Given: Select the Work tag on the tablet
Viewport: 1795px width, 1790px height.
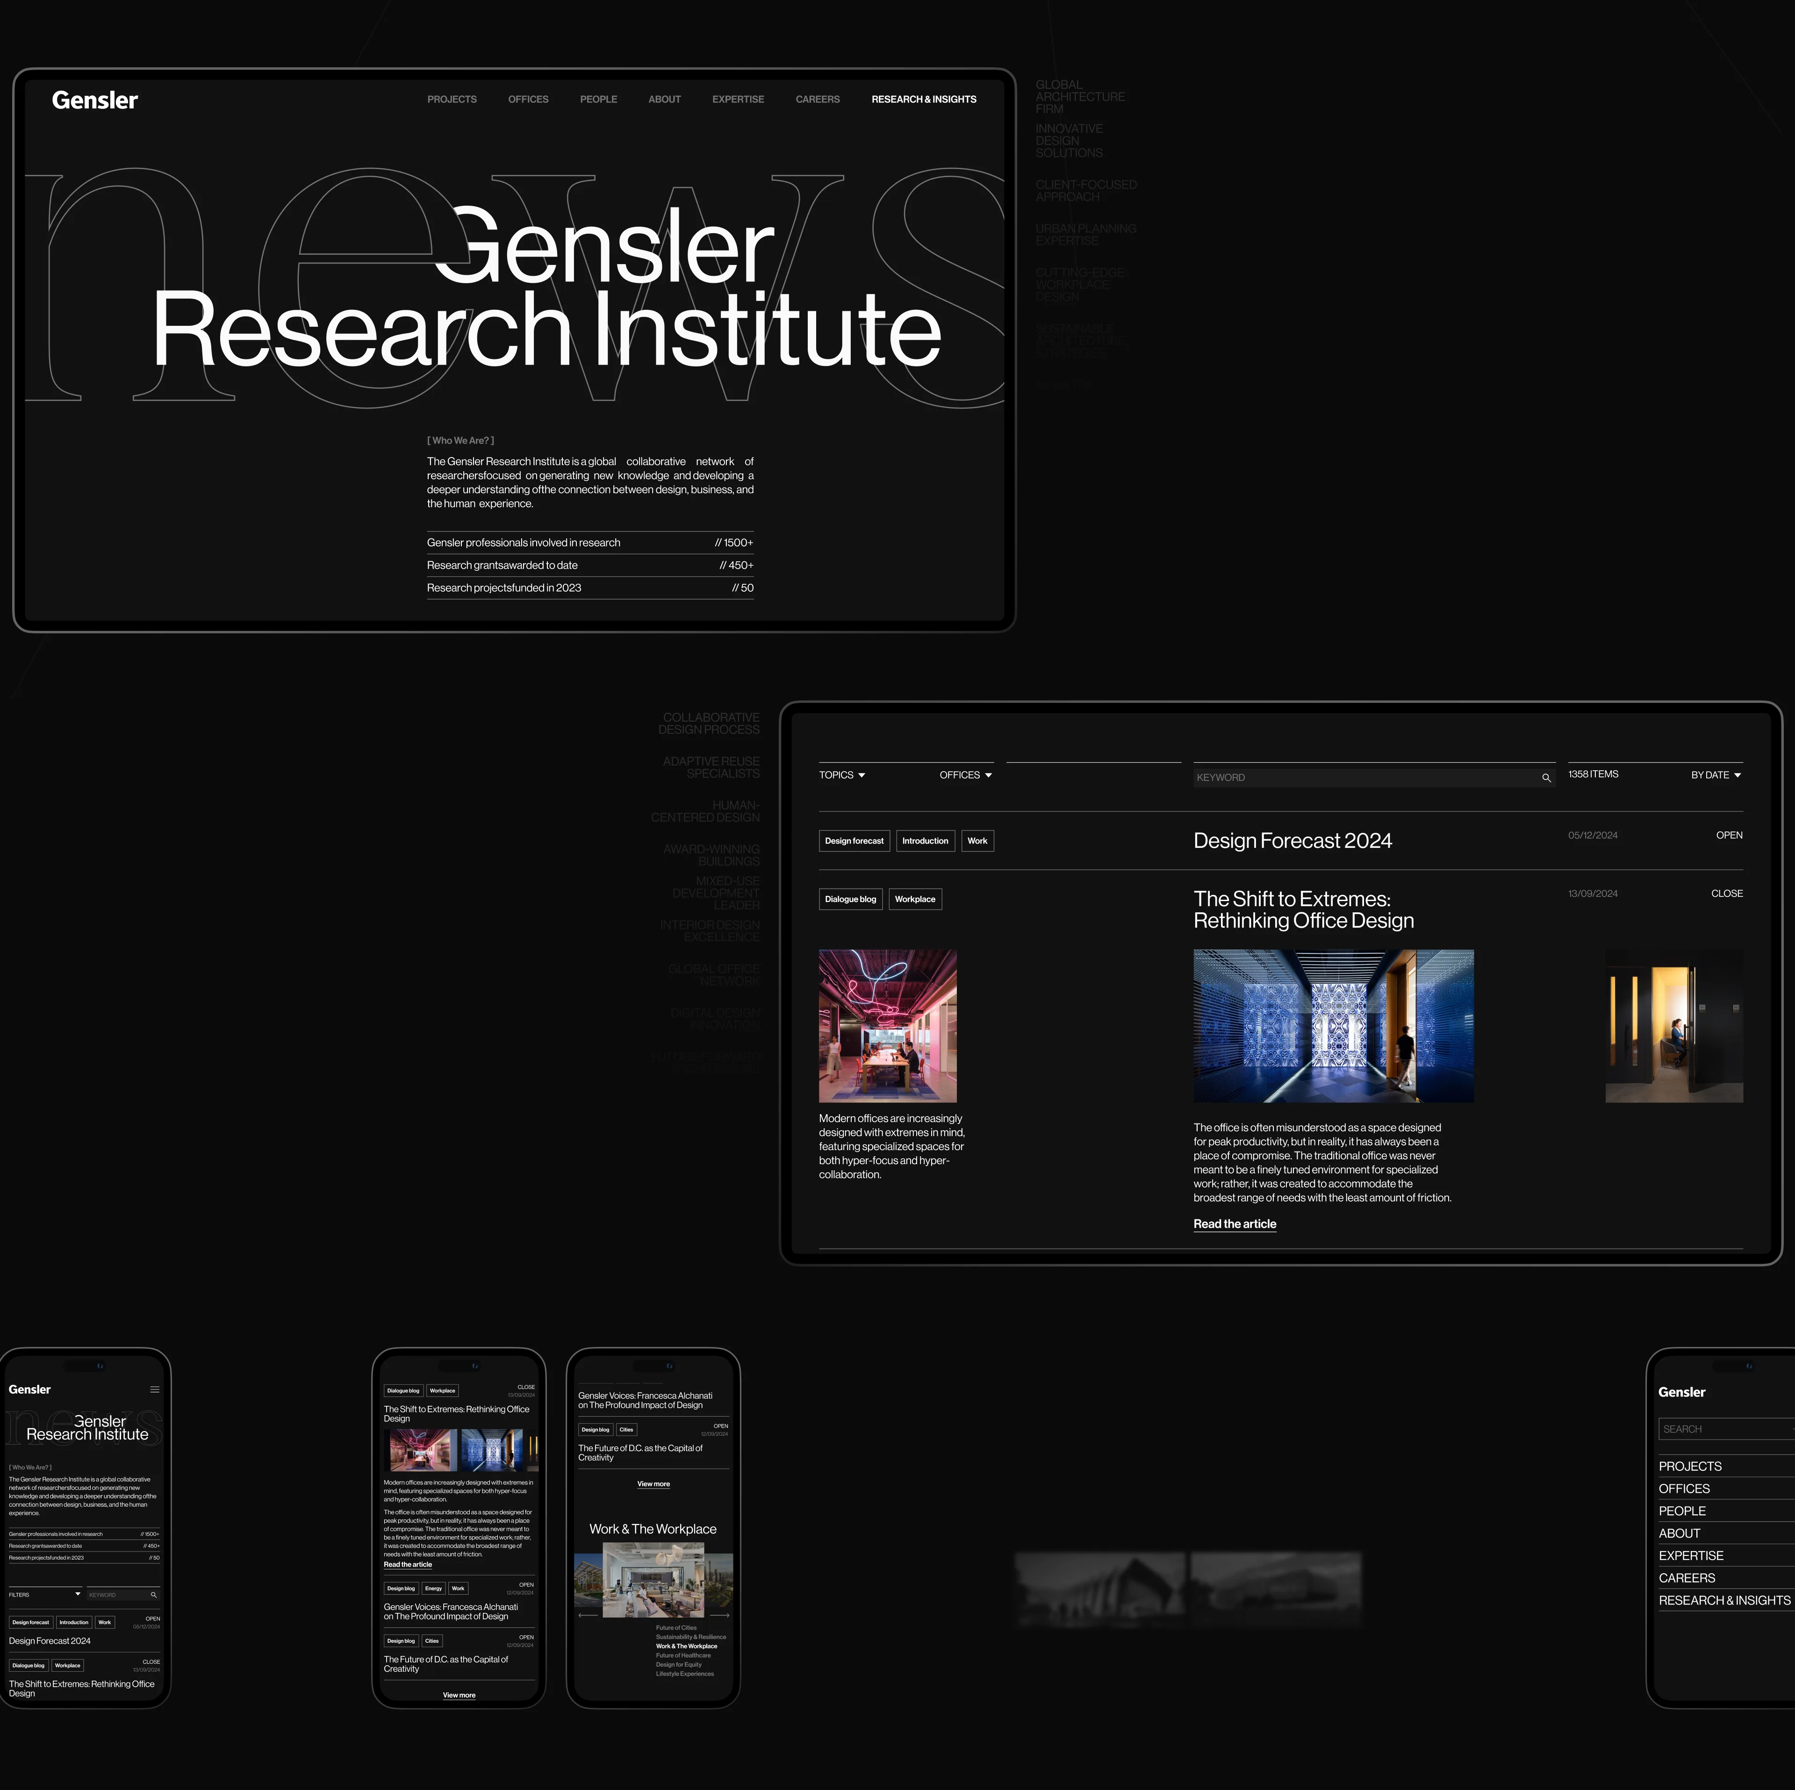Looking at the screenshot, I should click(x=977, y=841).
